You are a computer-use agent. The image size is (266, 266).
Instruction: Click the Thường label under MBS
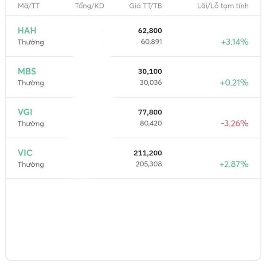tap(31, 83)
